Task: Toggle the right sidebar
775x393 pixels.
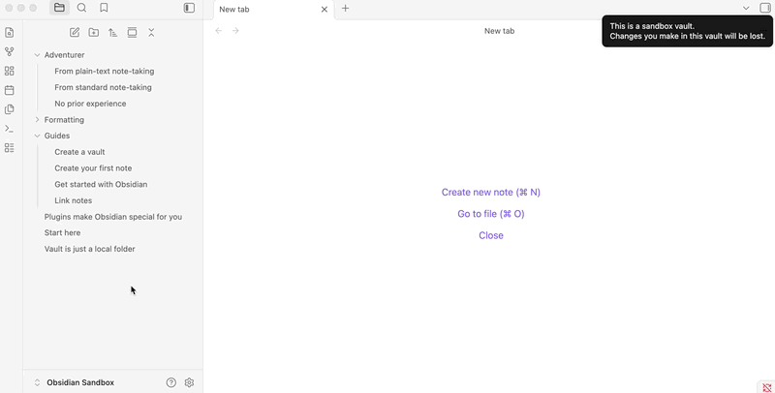Action: tap(765, 8)
